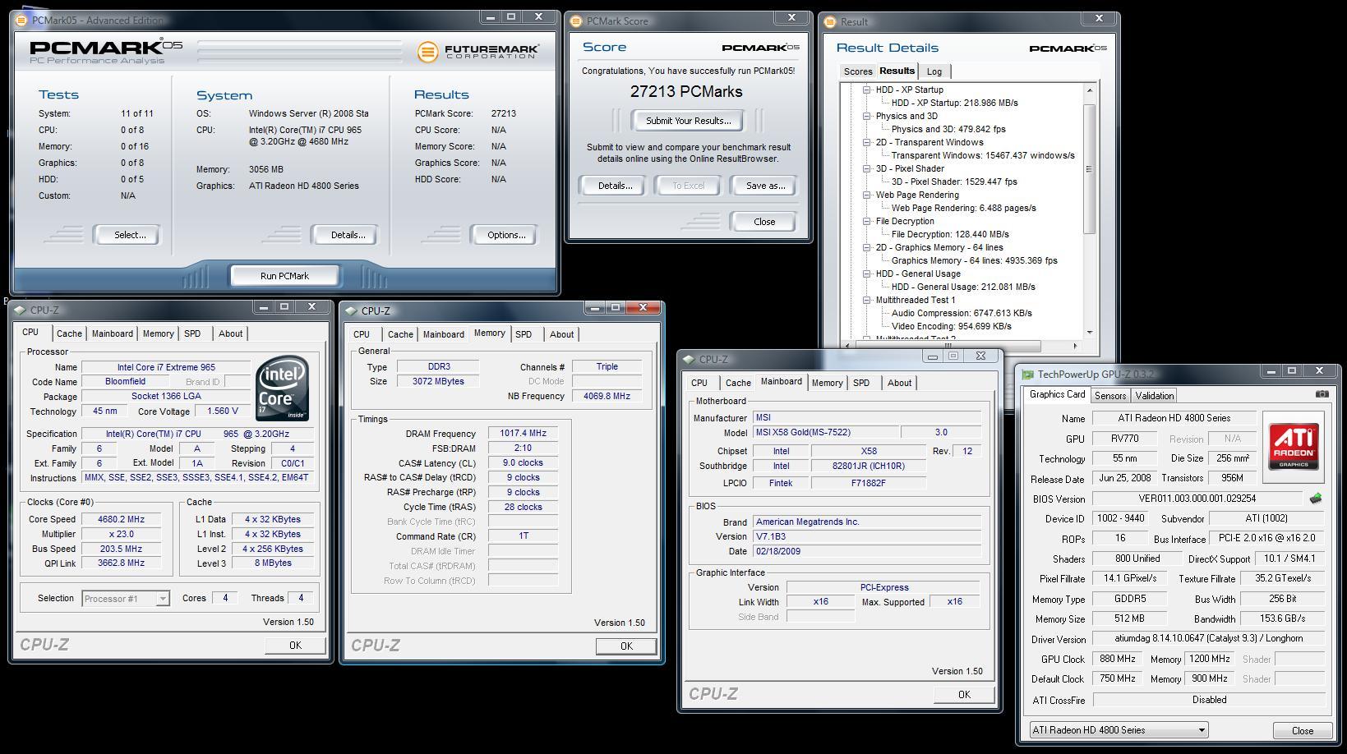This screenshot has width=1347, height=754.
Task: Click Close in PCMark Score window
Action: pyautogui.click(x=764, y=222)
